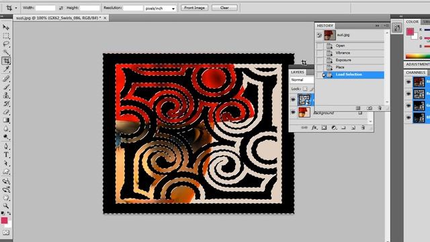Select the History Brush tool
Viewport: 430px width, 242px height.
click(x=6, y=104)
